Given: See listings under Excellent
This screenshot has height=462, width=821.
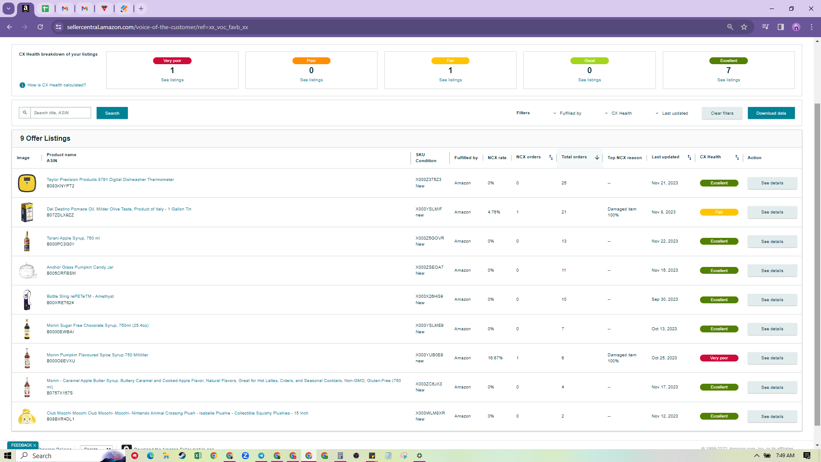Looking at the screenshot, I should point(729,80).
